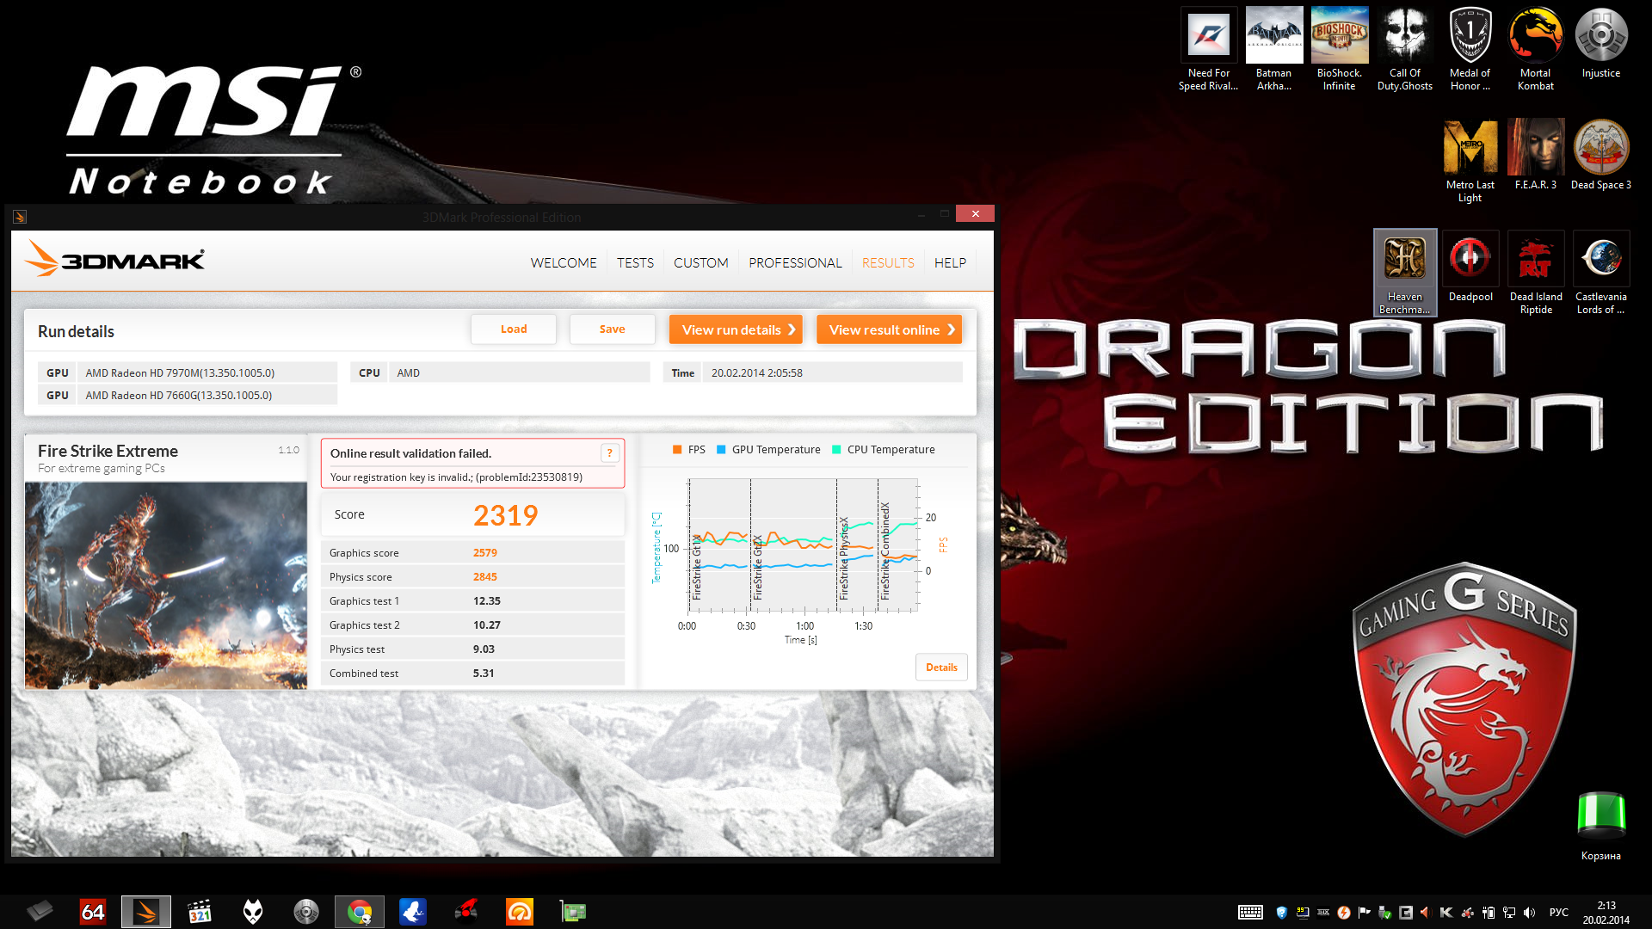The image size is (1652, 929).
Task: Select the Dead Island Riptide icon
Action: click(x=1535, y=273)
